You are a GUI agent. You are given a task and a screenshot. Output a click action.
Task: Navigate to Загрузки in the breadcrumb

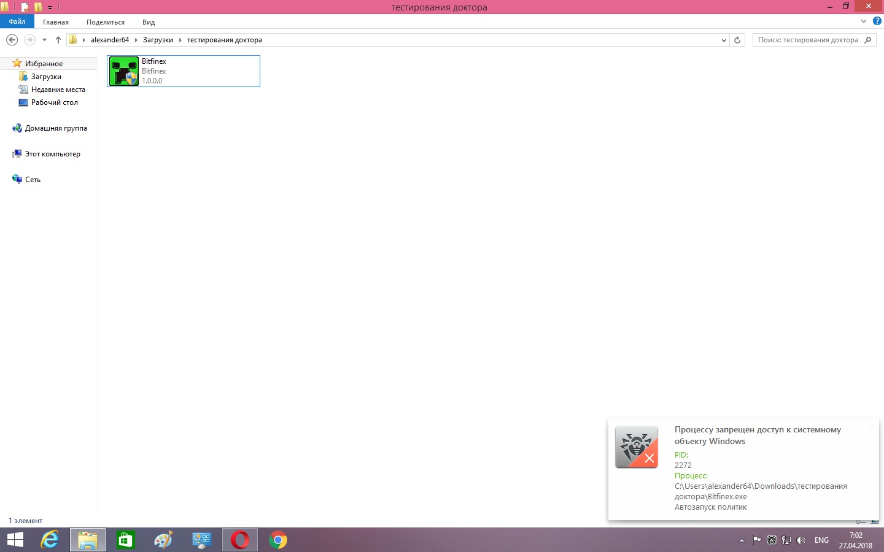(158, 40)
